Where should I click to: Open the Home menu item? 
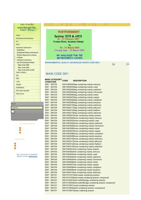tap(18, 35)
